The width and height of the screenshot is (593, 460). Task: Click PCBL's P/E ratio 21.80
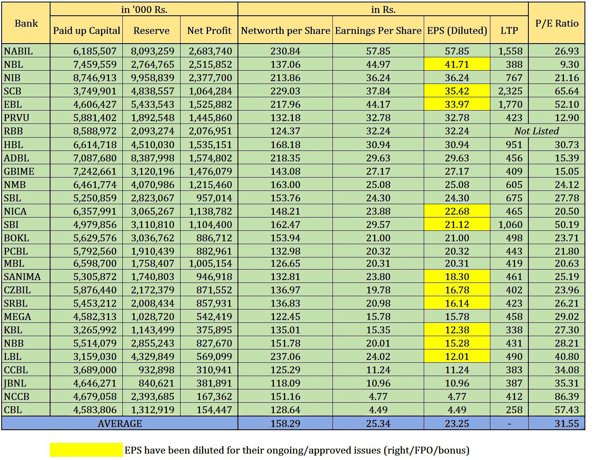pos(557,251)
